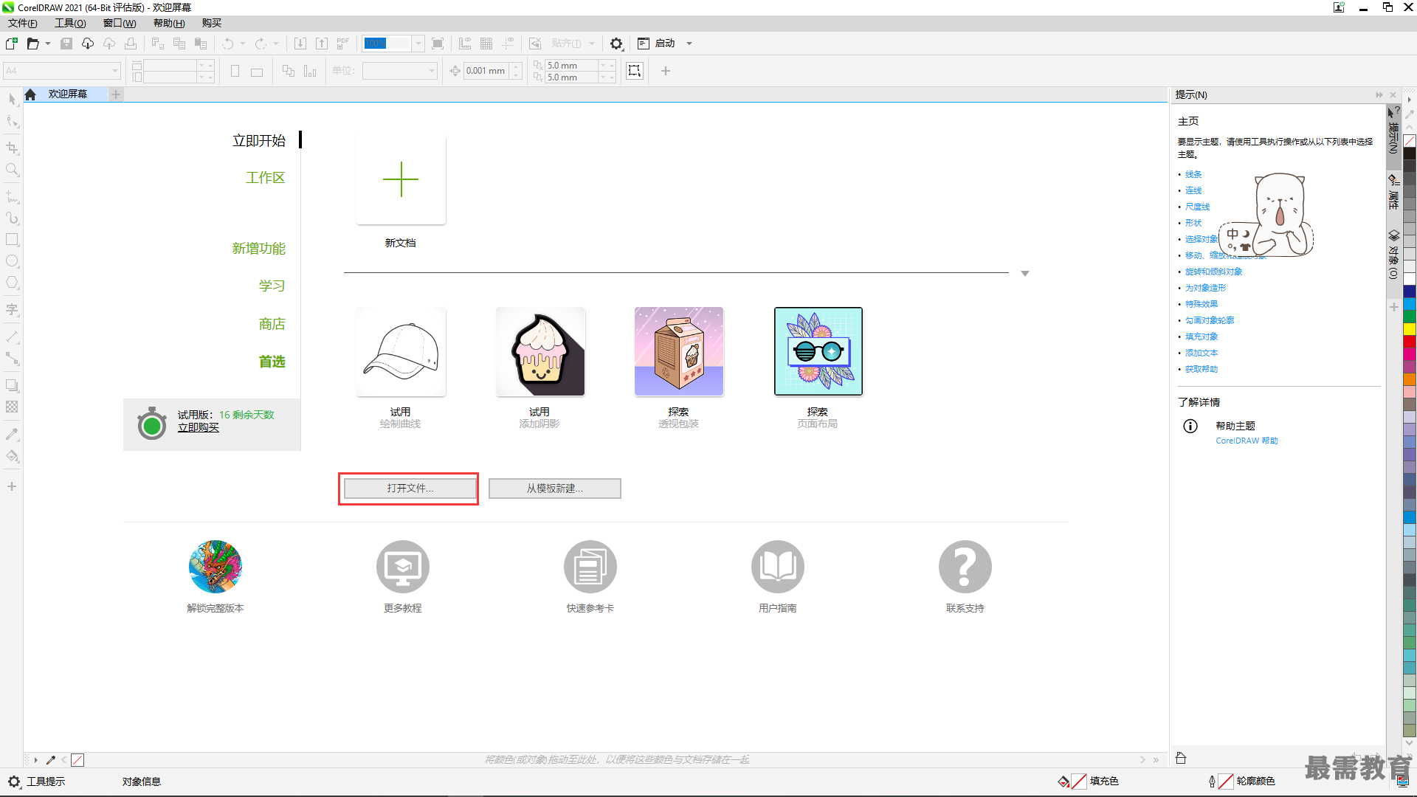Click the treat-as-filled bounding box icon
This screenshot has width=1417, height=797.
coord(635,71)
